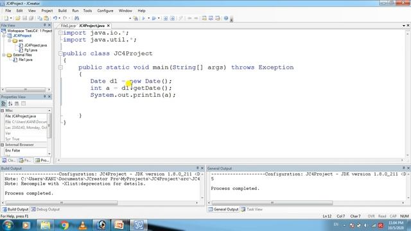Open the Edit menu

point(19,11)
